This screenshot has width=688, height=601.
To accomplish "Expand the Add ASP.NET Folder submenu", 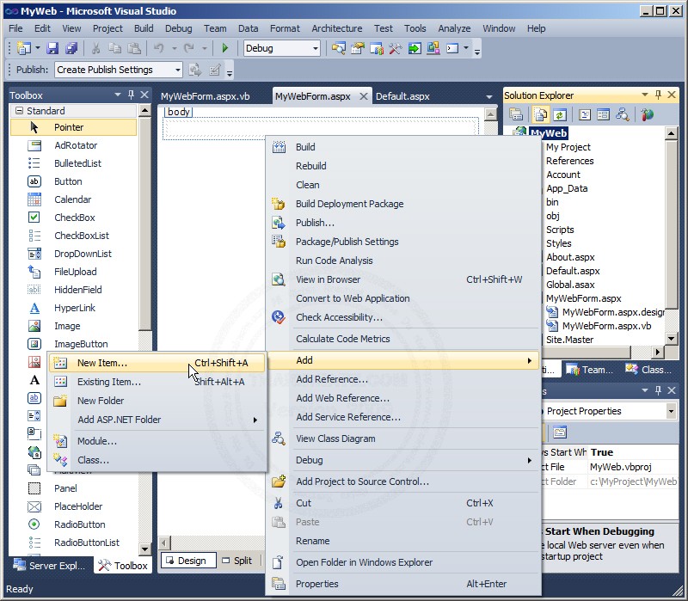I will [120, 420].
